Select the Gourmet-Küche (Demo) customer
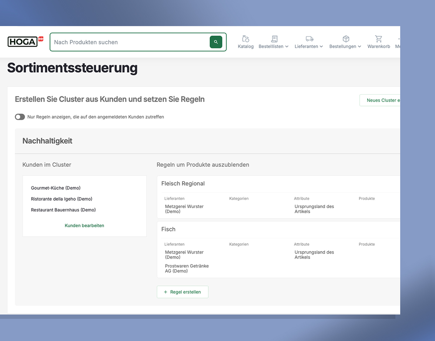The height and width of the screenshot is (341, 435). pos(56,188)
